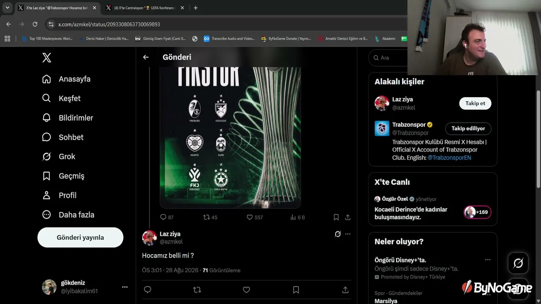Close the Centralspor UEFA Konferans tab
Image resolution: width=541 pixels, height=304 pixels.
coord(181,8)
